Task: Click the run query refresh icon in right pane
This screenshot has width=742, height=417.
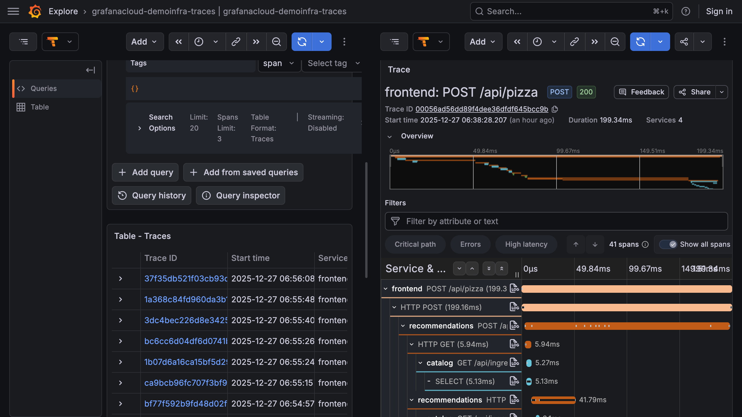Action: (x=640, y=42)
